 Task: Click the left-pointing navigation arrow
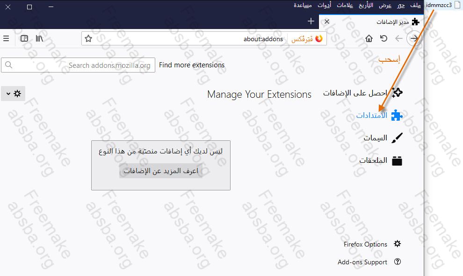(x=399, y=38)
